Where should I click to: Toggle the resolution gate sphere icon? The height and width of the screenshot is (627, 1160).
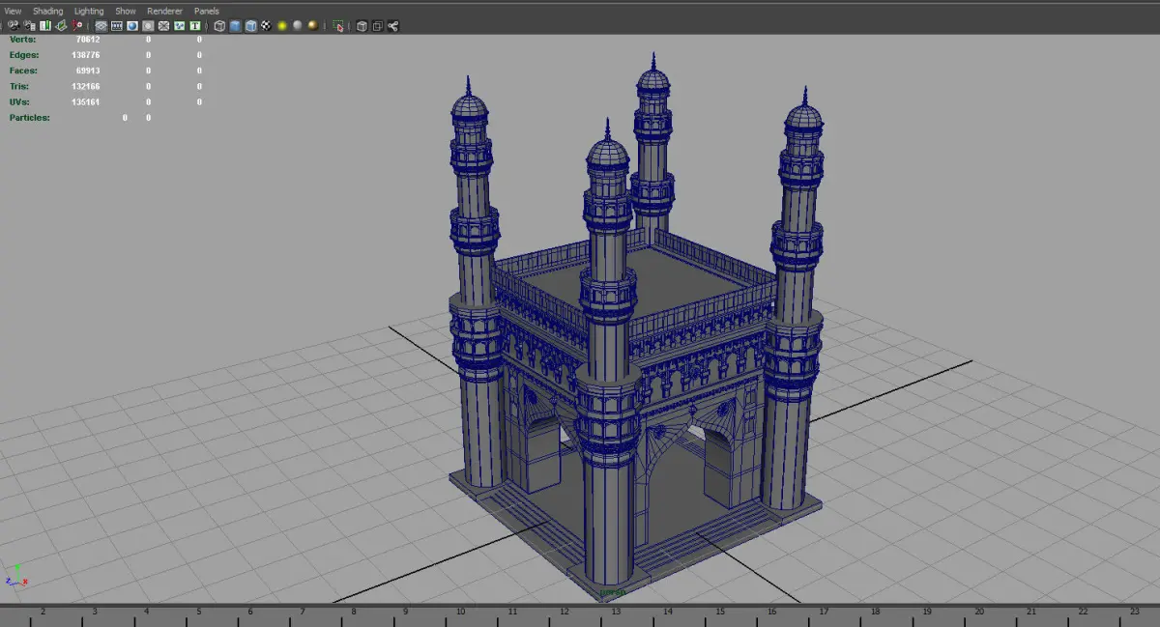(x=132, y=26)
